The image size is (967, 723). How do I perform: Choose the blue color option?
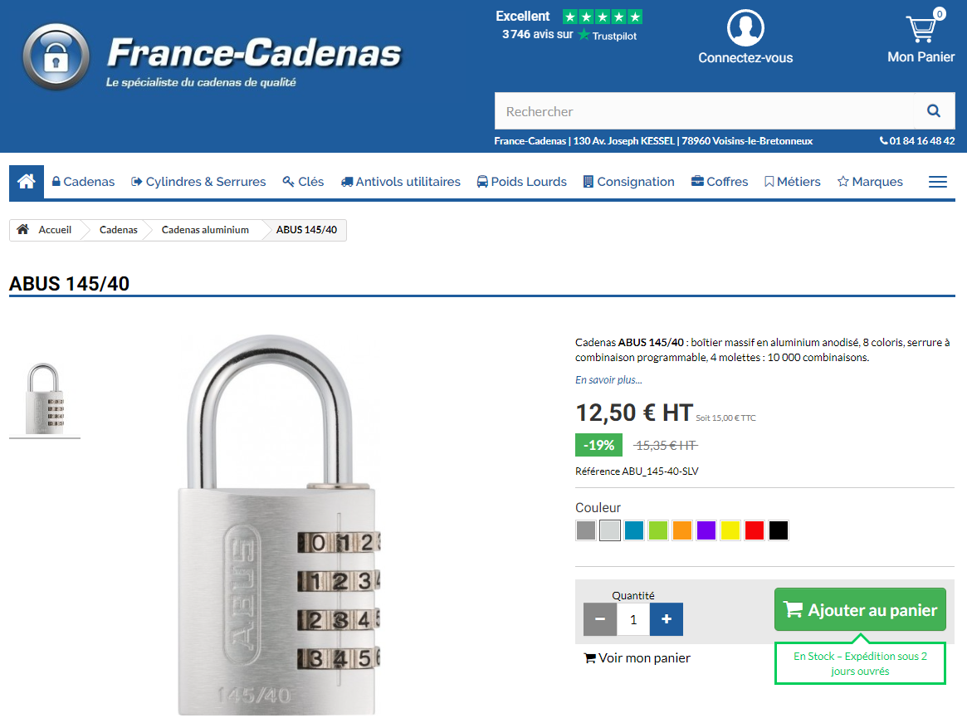click(634, 530)
